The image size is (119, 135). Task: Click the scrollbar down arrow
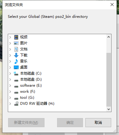[108, 109]
